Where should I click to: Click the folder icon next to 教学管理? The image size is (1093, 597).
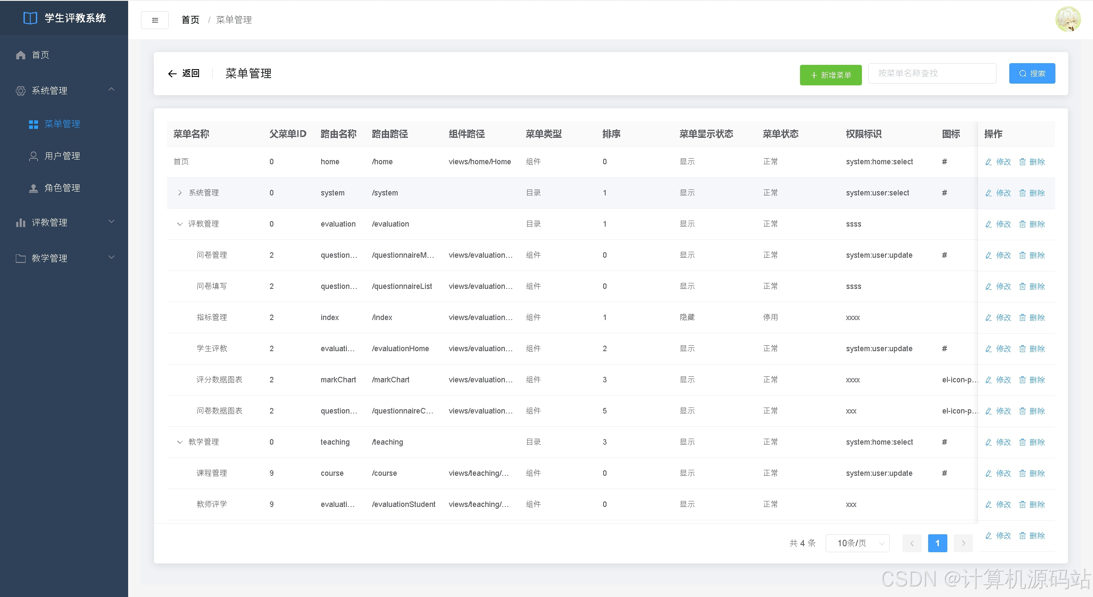[21, 259]
